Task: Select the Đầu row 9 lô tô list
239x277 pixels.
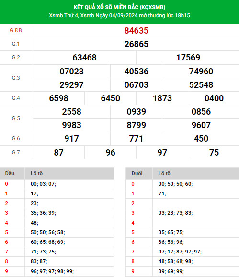Action: [52, 271]
